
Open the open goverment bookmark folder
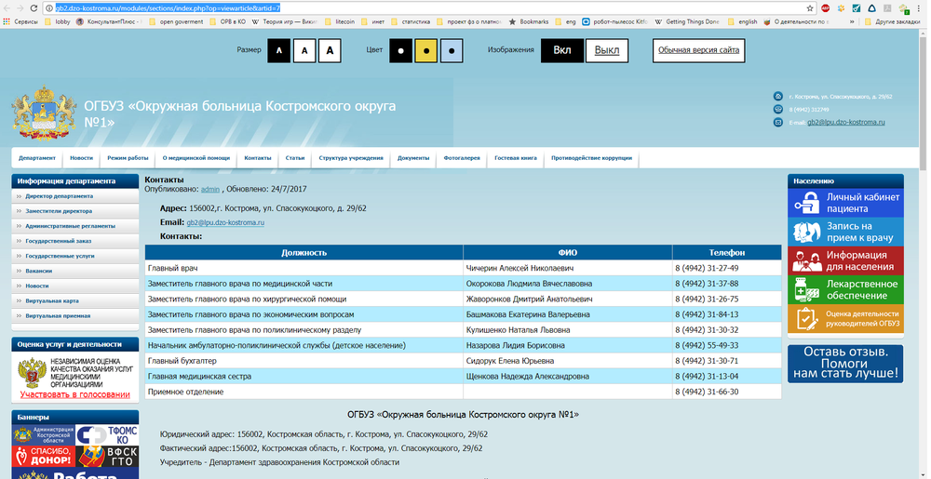click(x=175, y=22)
